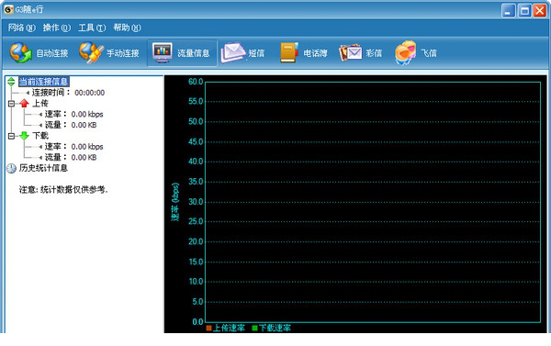Select the 连接时间 tree entry
This screenshot has height=346, width=551.
pyautogui.click(x=69, y=93)
